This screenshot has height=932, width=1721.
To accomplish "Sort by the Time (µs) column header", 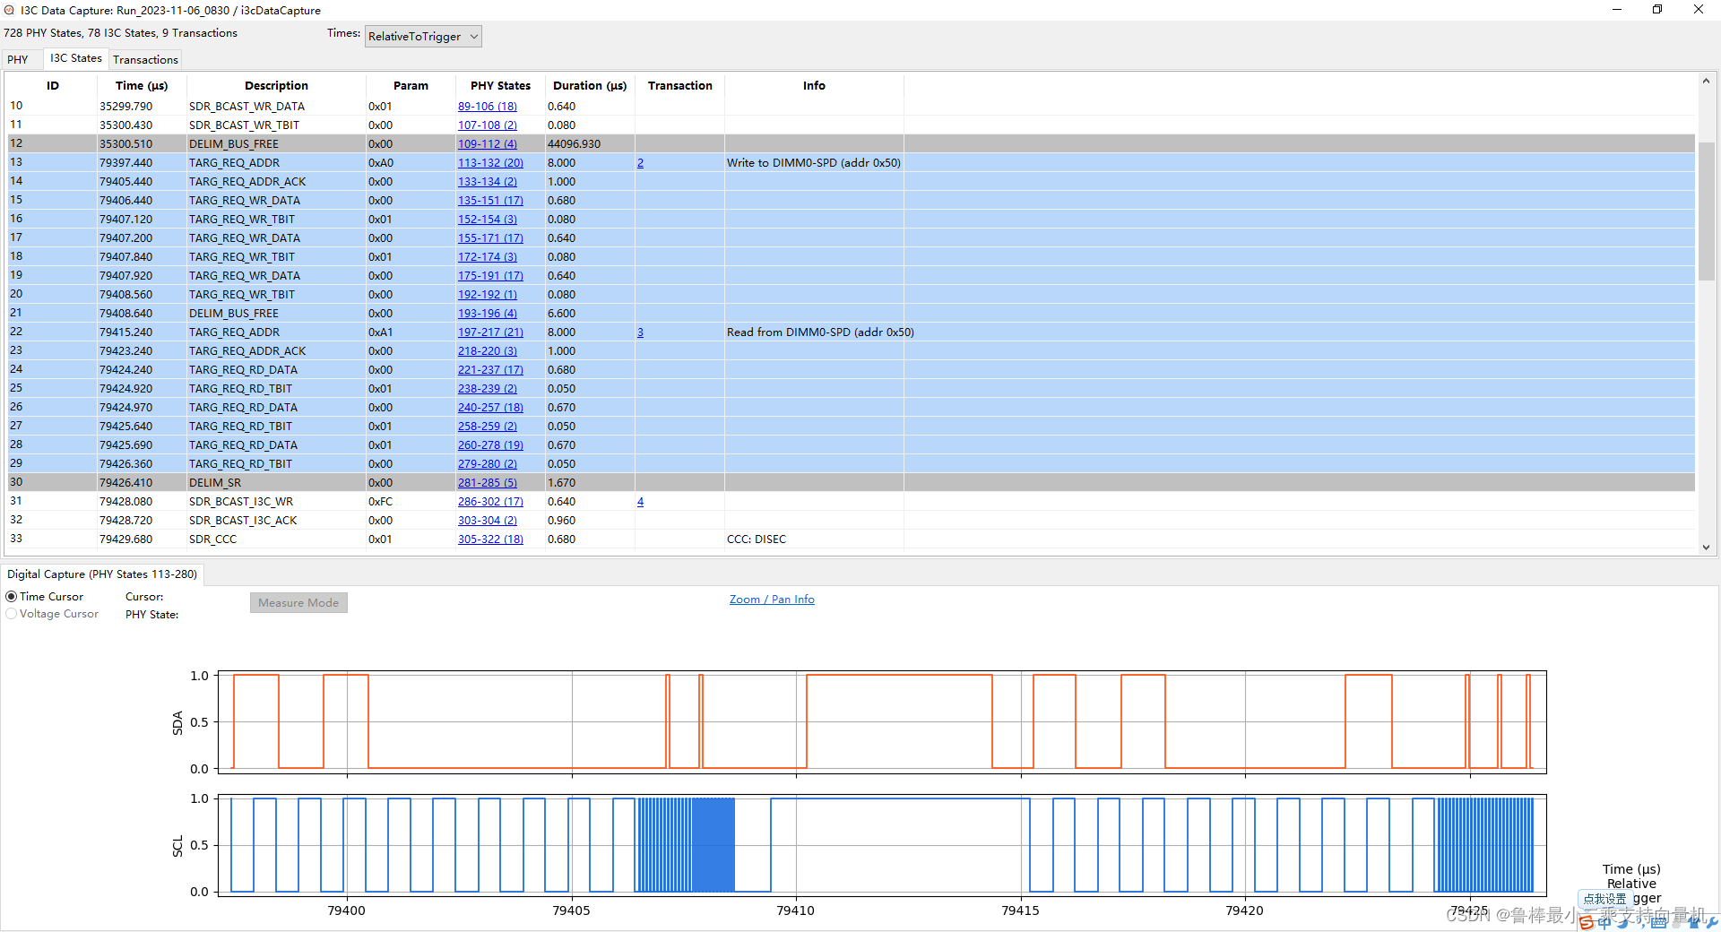I will (142, 86).
